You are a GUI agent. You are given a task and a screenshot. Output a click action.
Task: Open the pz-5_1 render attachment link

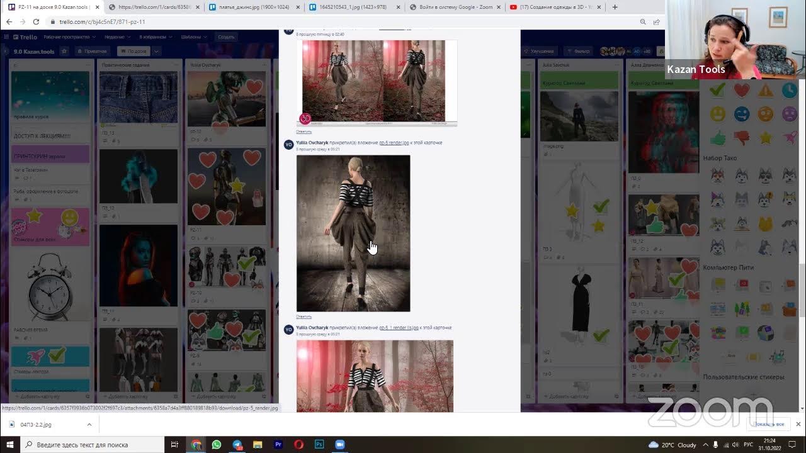click(399, 328)
